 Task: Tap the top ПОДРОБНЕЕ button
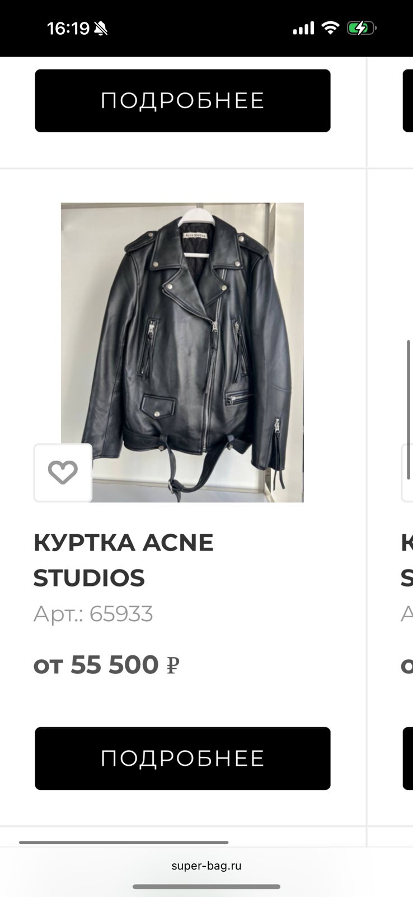182,101
